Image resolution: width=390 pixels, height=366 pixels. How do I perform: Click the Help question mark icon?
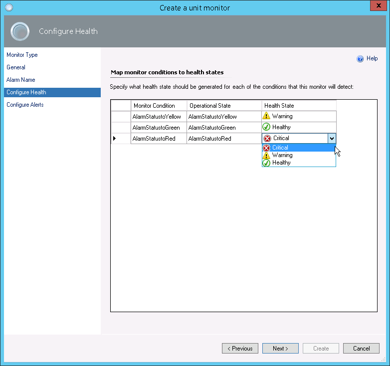tap(360, 59)
